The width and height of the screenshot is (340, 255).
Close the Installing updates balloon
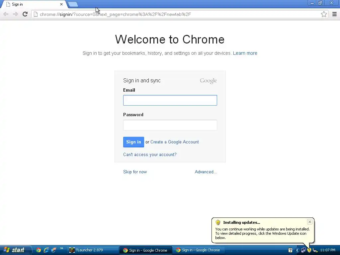pos(310,222)
